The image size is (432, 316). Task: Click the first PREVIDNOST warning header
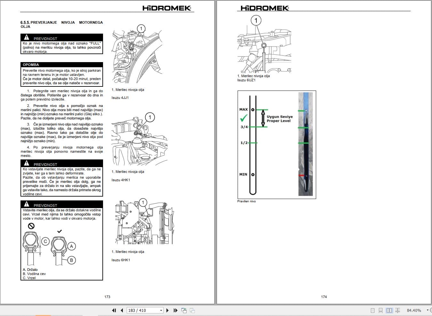point(62,37)
